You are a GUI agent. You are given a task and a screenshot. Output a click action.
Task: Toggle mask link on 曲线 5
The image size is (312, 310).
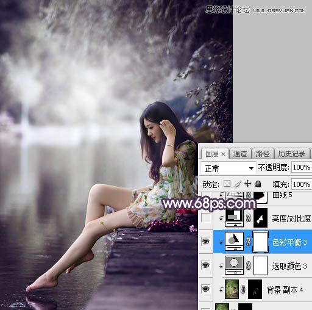(x=248, y=195)
